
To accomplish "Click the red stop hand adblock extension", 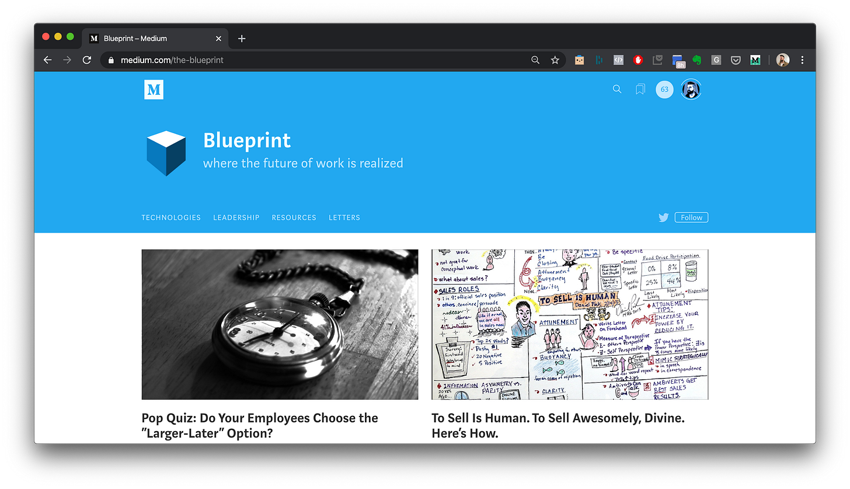I will tap(638, 60).
